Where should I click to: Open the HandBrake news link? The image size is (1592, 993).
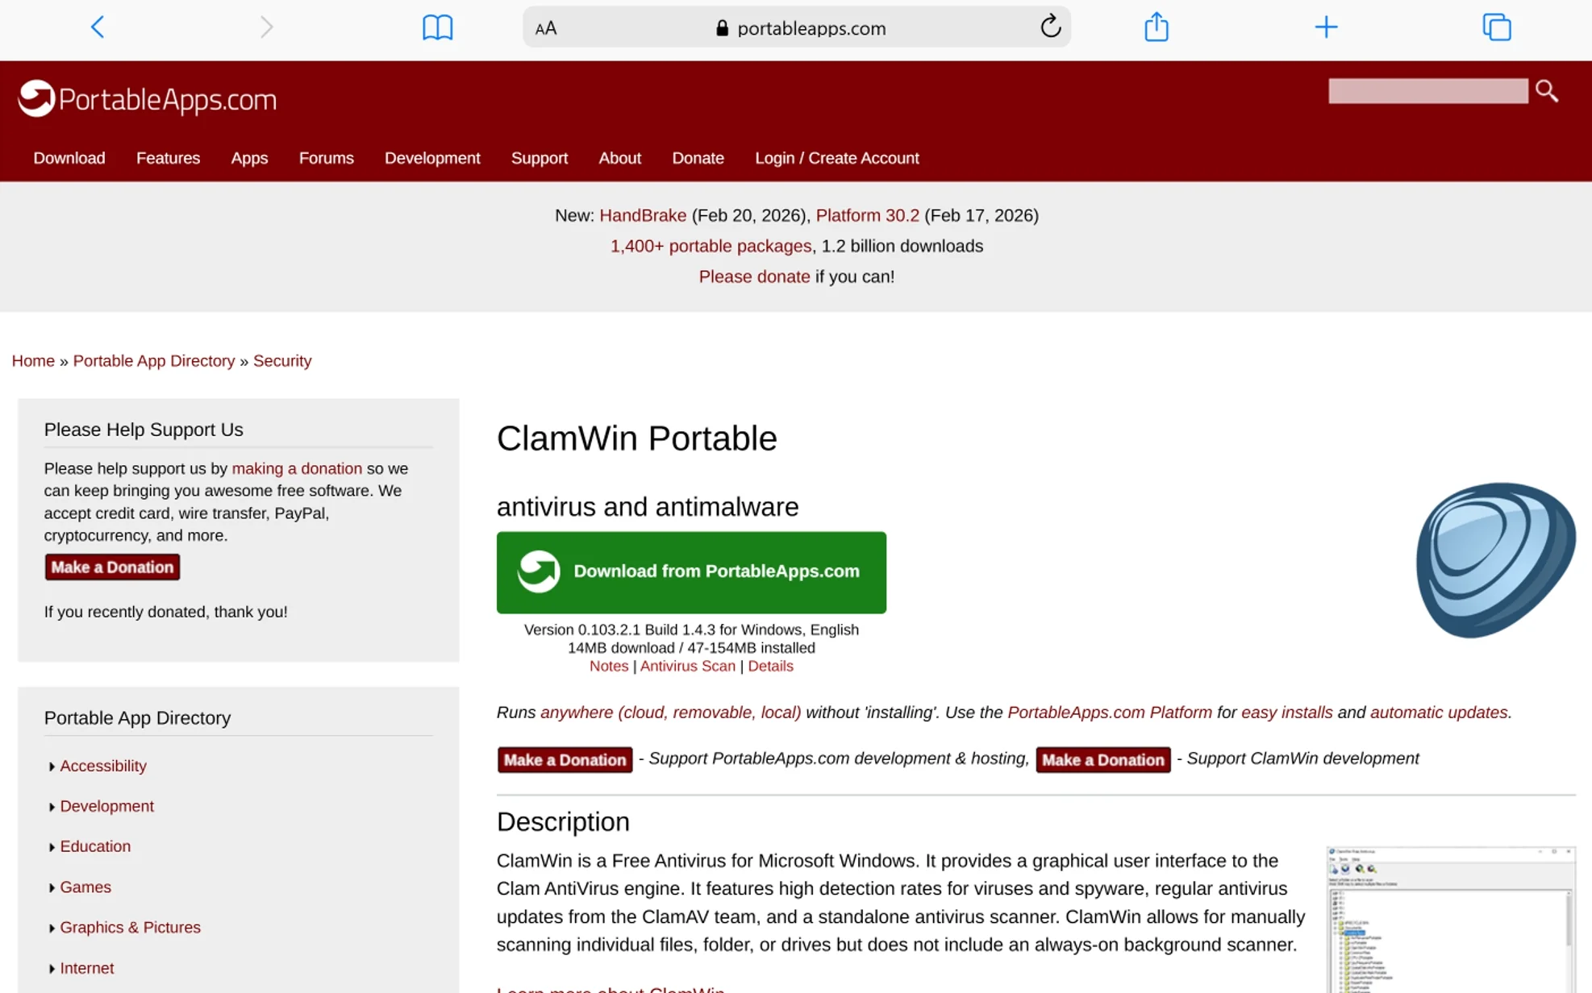tap(643, 215)
